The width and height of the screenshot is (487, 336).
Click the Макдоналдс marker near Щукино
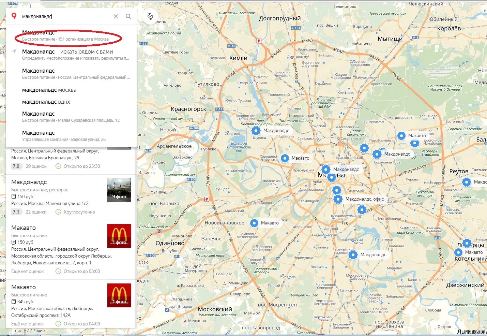[256, 130]
